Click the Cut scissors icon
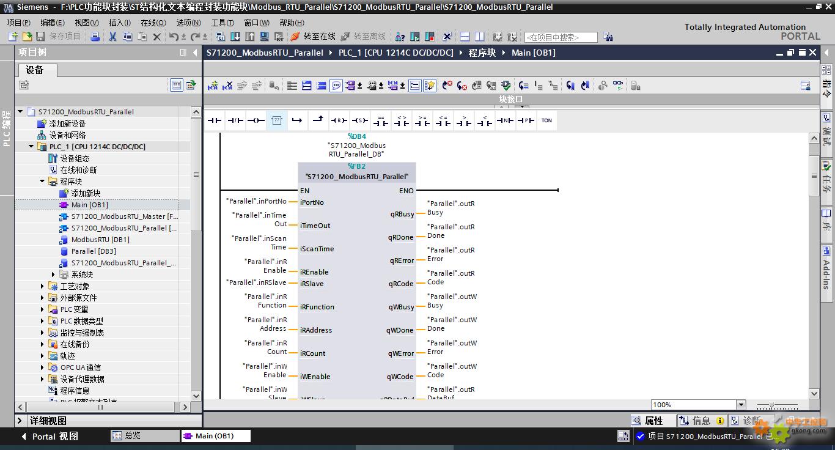 click(112, 37)
